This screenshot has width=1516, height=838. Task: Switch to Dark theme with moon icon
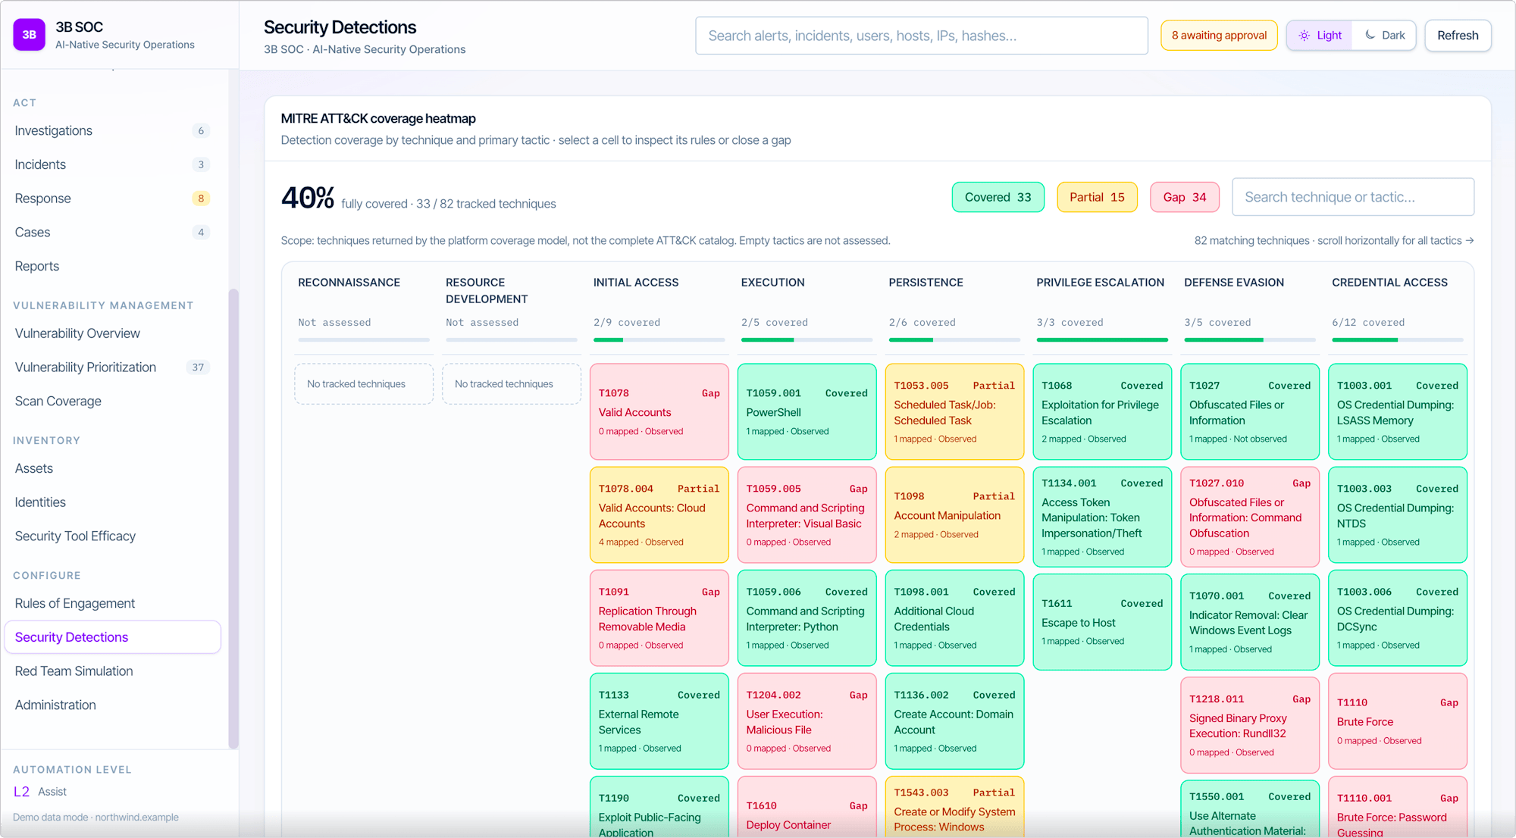tap(1384, 36)
